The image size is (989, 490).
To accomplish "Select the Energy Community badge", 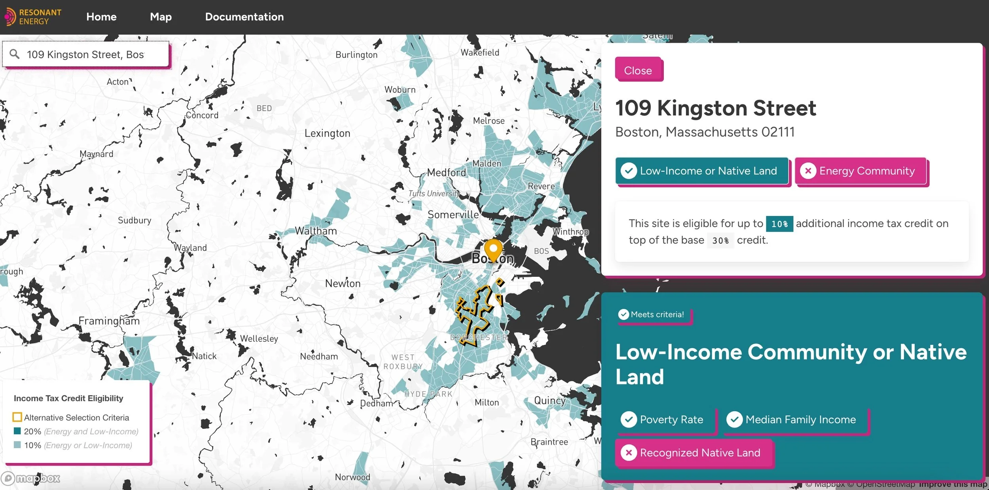I will [x=861, y=171].
